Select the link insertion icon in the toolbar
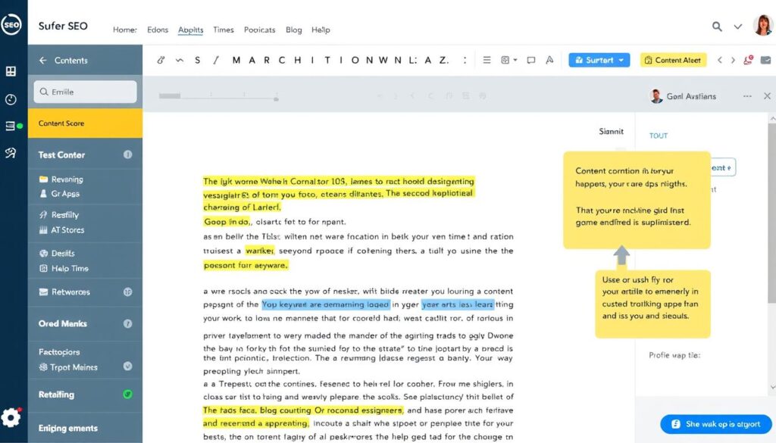Screen dimensions: 776x443 tap(159, 59)
